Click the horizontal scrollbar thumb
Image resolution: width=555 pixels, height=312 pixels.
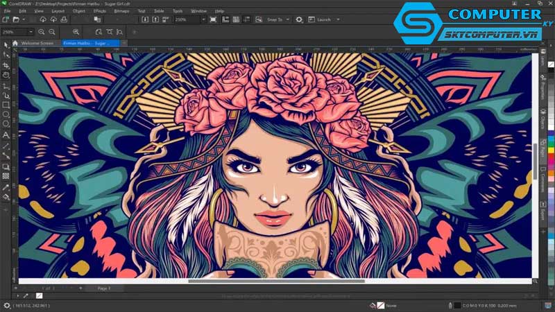pyautogui.click(x=276, y=281)
